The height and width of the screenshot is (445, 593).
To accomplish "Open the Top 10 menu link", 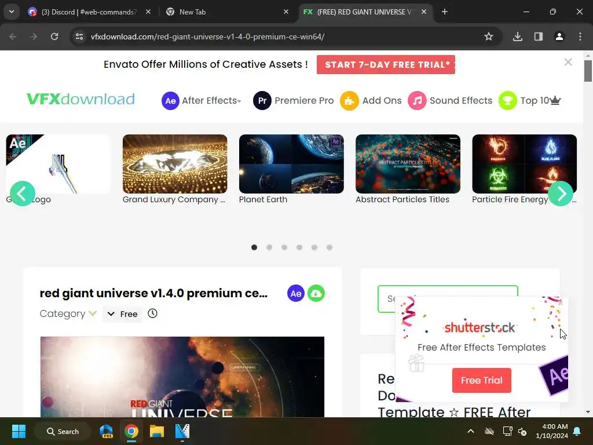I will [540, 101].
